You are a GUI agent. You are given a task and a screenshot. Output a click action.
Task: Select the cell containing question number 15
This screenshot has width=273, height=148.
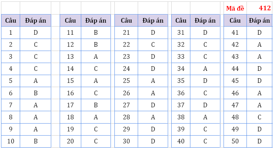[x=70, y=81]
